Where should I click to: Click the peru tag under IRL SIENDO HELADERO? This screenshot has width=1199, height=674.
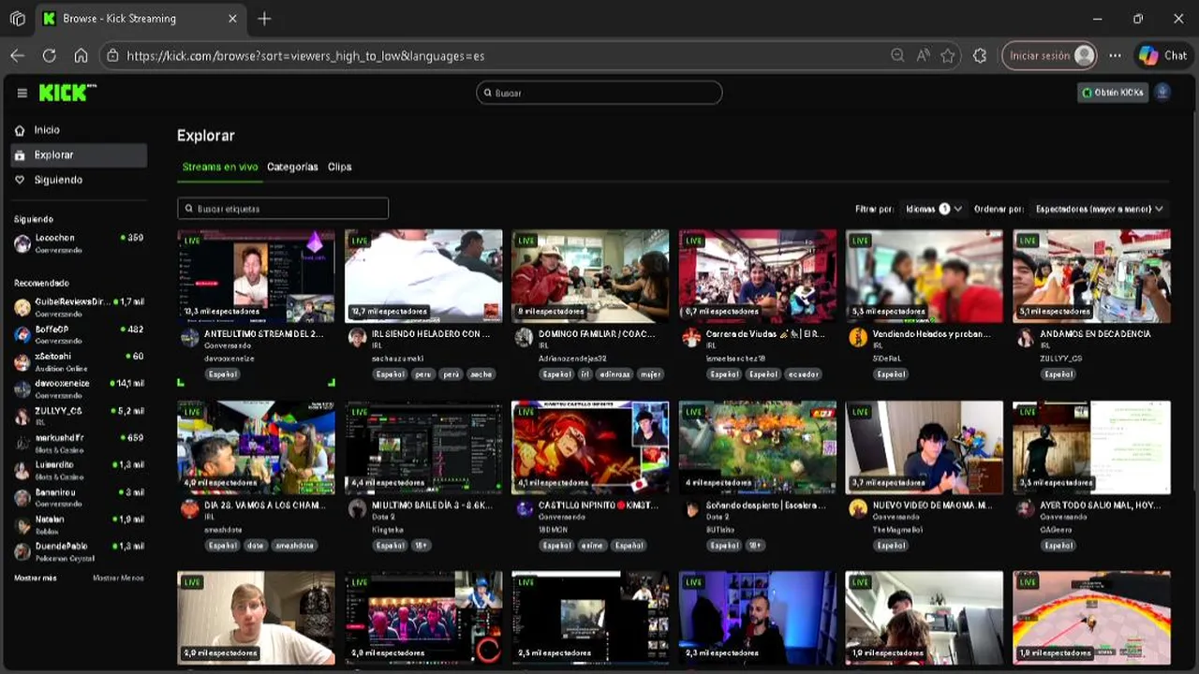point(422,374)
